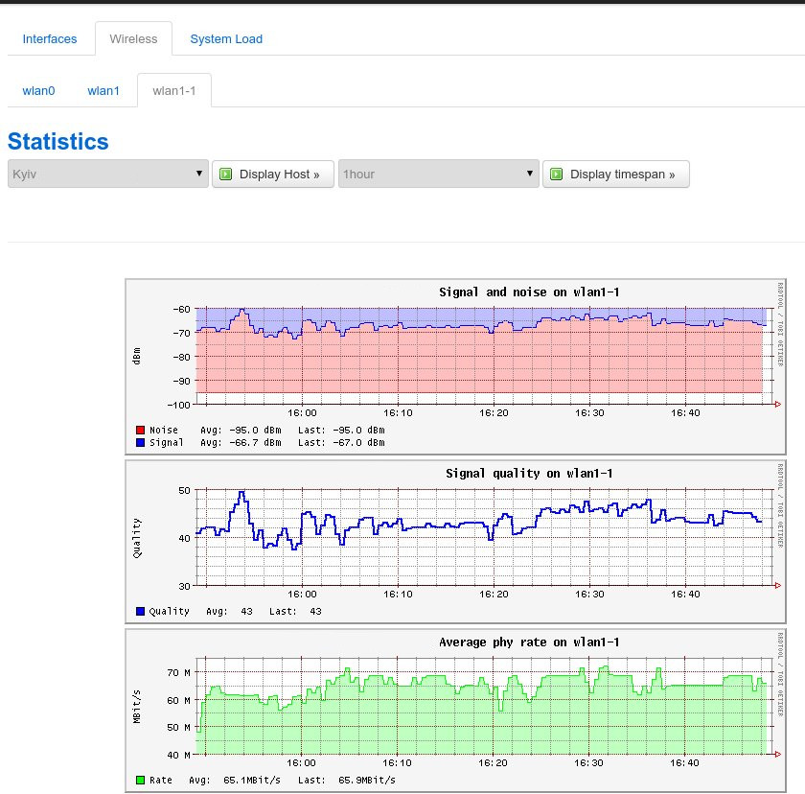
Task: Click the Statistics page heading
Action: 57,141
